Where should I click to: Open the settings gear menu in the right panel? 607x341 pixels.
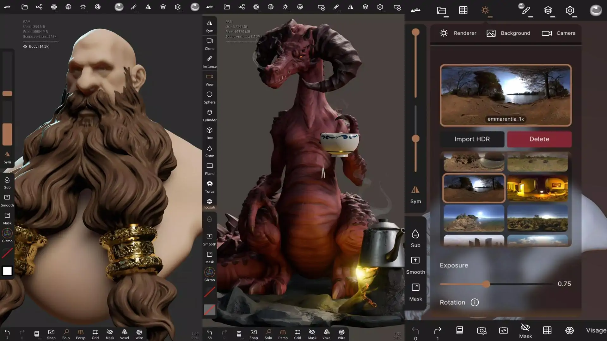click(x=570, y=10)
